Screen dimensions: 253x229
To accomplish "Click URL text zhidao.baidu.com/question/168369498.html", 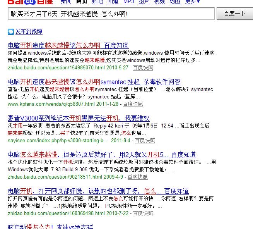I will (x=56, y=213).
